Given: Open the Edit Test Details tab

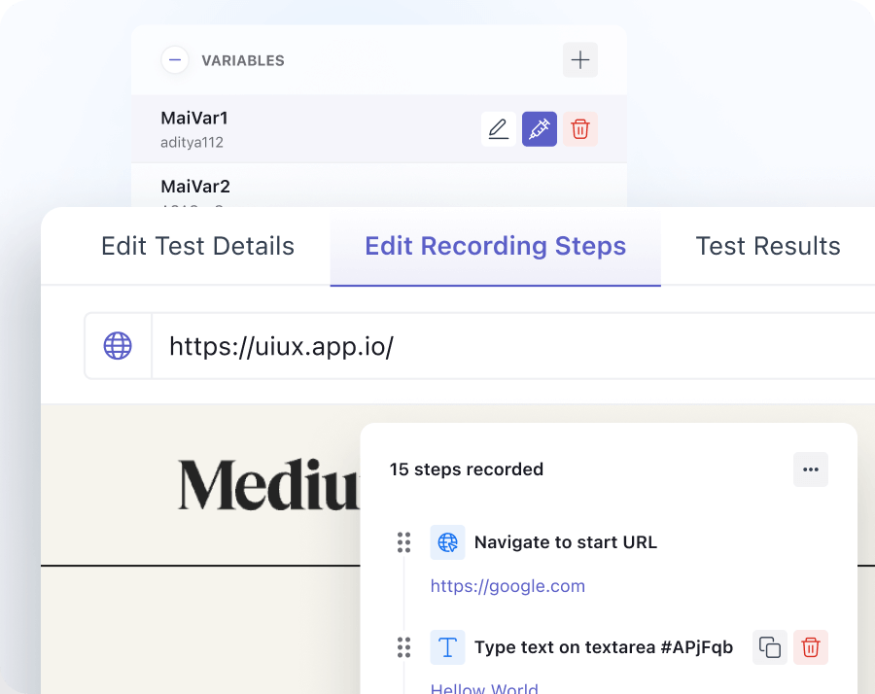Looking at the screenshot, I should point(197,247).
